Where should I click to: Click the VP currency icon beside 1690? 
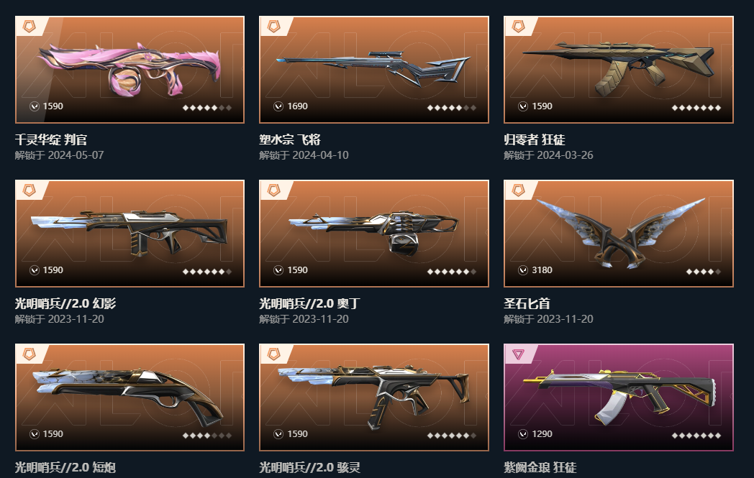click(278, 106)
